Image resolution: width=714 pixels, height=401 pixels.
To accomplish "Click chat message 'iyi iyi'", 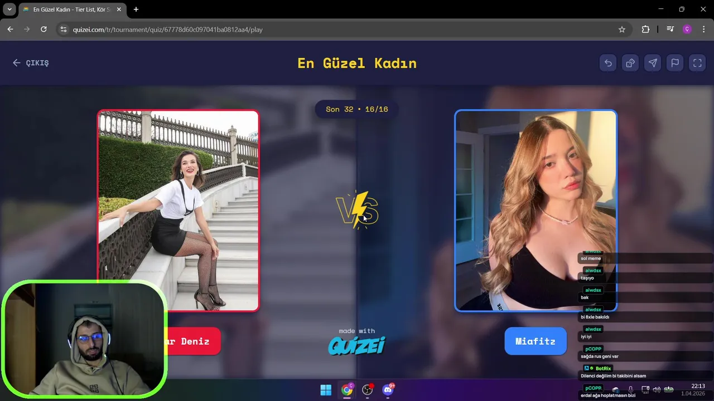I will [x=586, y=336].
